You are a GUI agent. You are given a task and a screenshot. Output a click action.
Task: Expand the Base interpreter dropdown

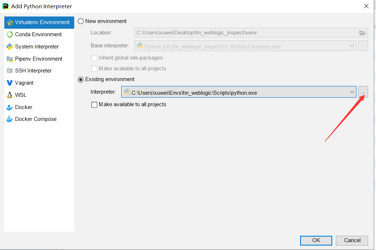pos(351,46)
